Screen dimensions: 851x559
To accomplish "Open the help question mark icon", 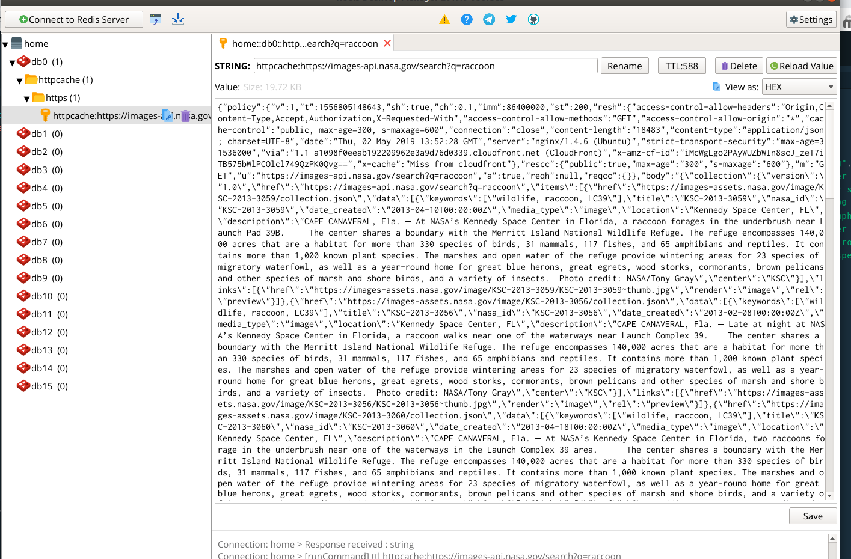I will [x=467, y=19].
